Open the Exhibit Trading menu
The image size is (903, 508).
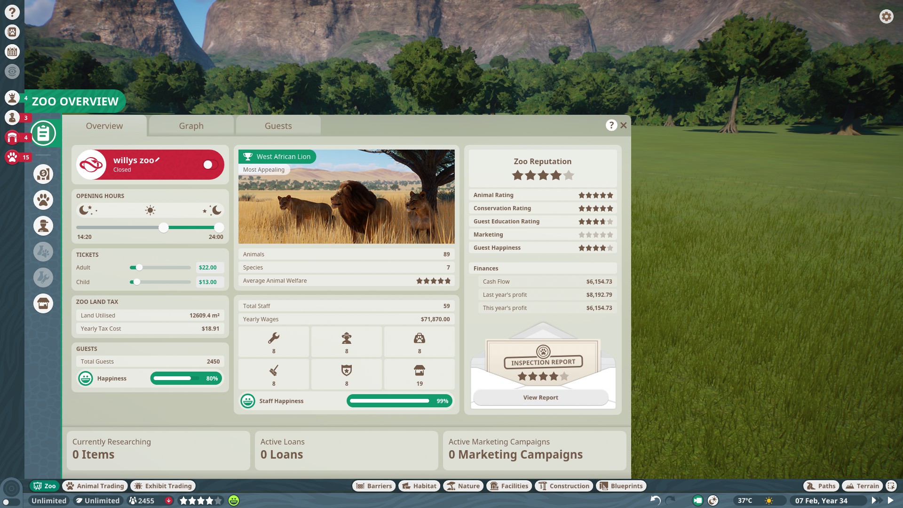coord(163,486)
